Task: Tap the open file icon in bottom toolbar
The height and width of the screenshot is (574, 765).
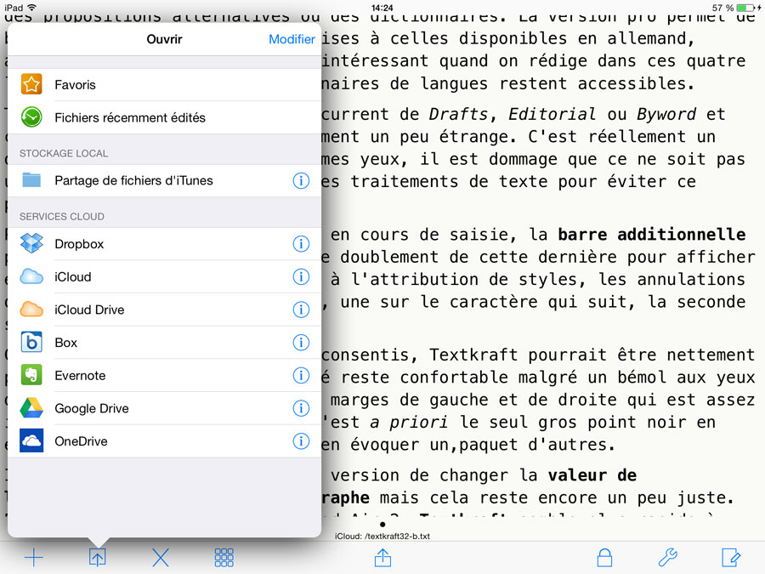Action: (x=97, y=557)
